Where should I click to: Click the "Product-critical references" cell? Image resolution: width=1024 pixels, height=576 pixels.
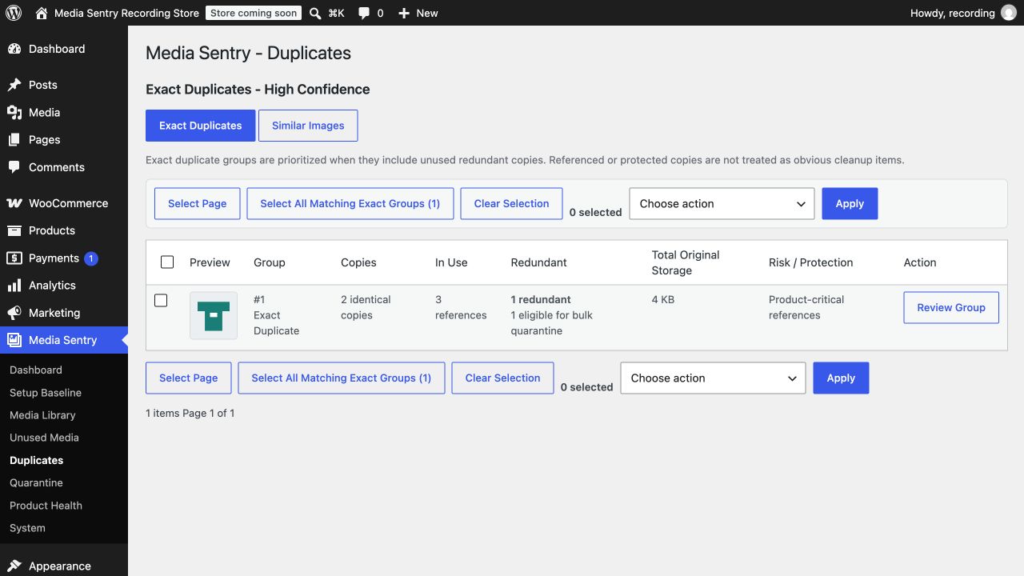click(x=806, y=307)
